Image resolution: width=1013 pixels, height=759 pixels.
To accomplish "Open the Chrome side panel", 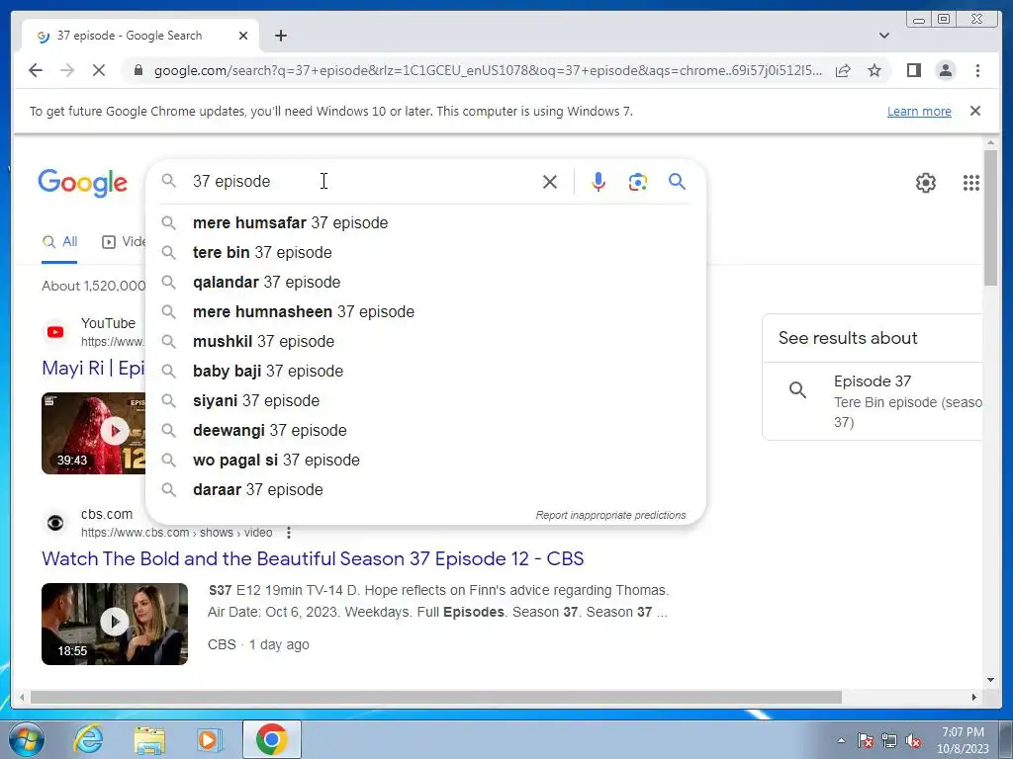I will pos(913,70).
